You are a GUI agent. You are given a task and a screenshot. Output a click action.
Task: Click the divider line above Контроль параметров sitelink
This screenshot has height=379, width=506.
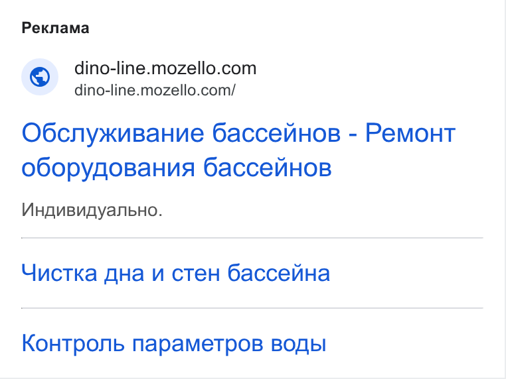pos(252,308)
